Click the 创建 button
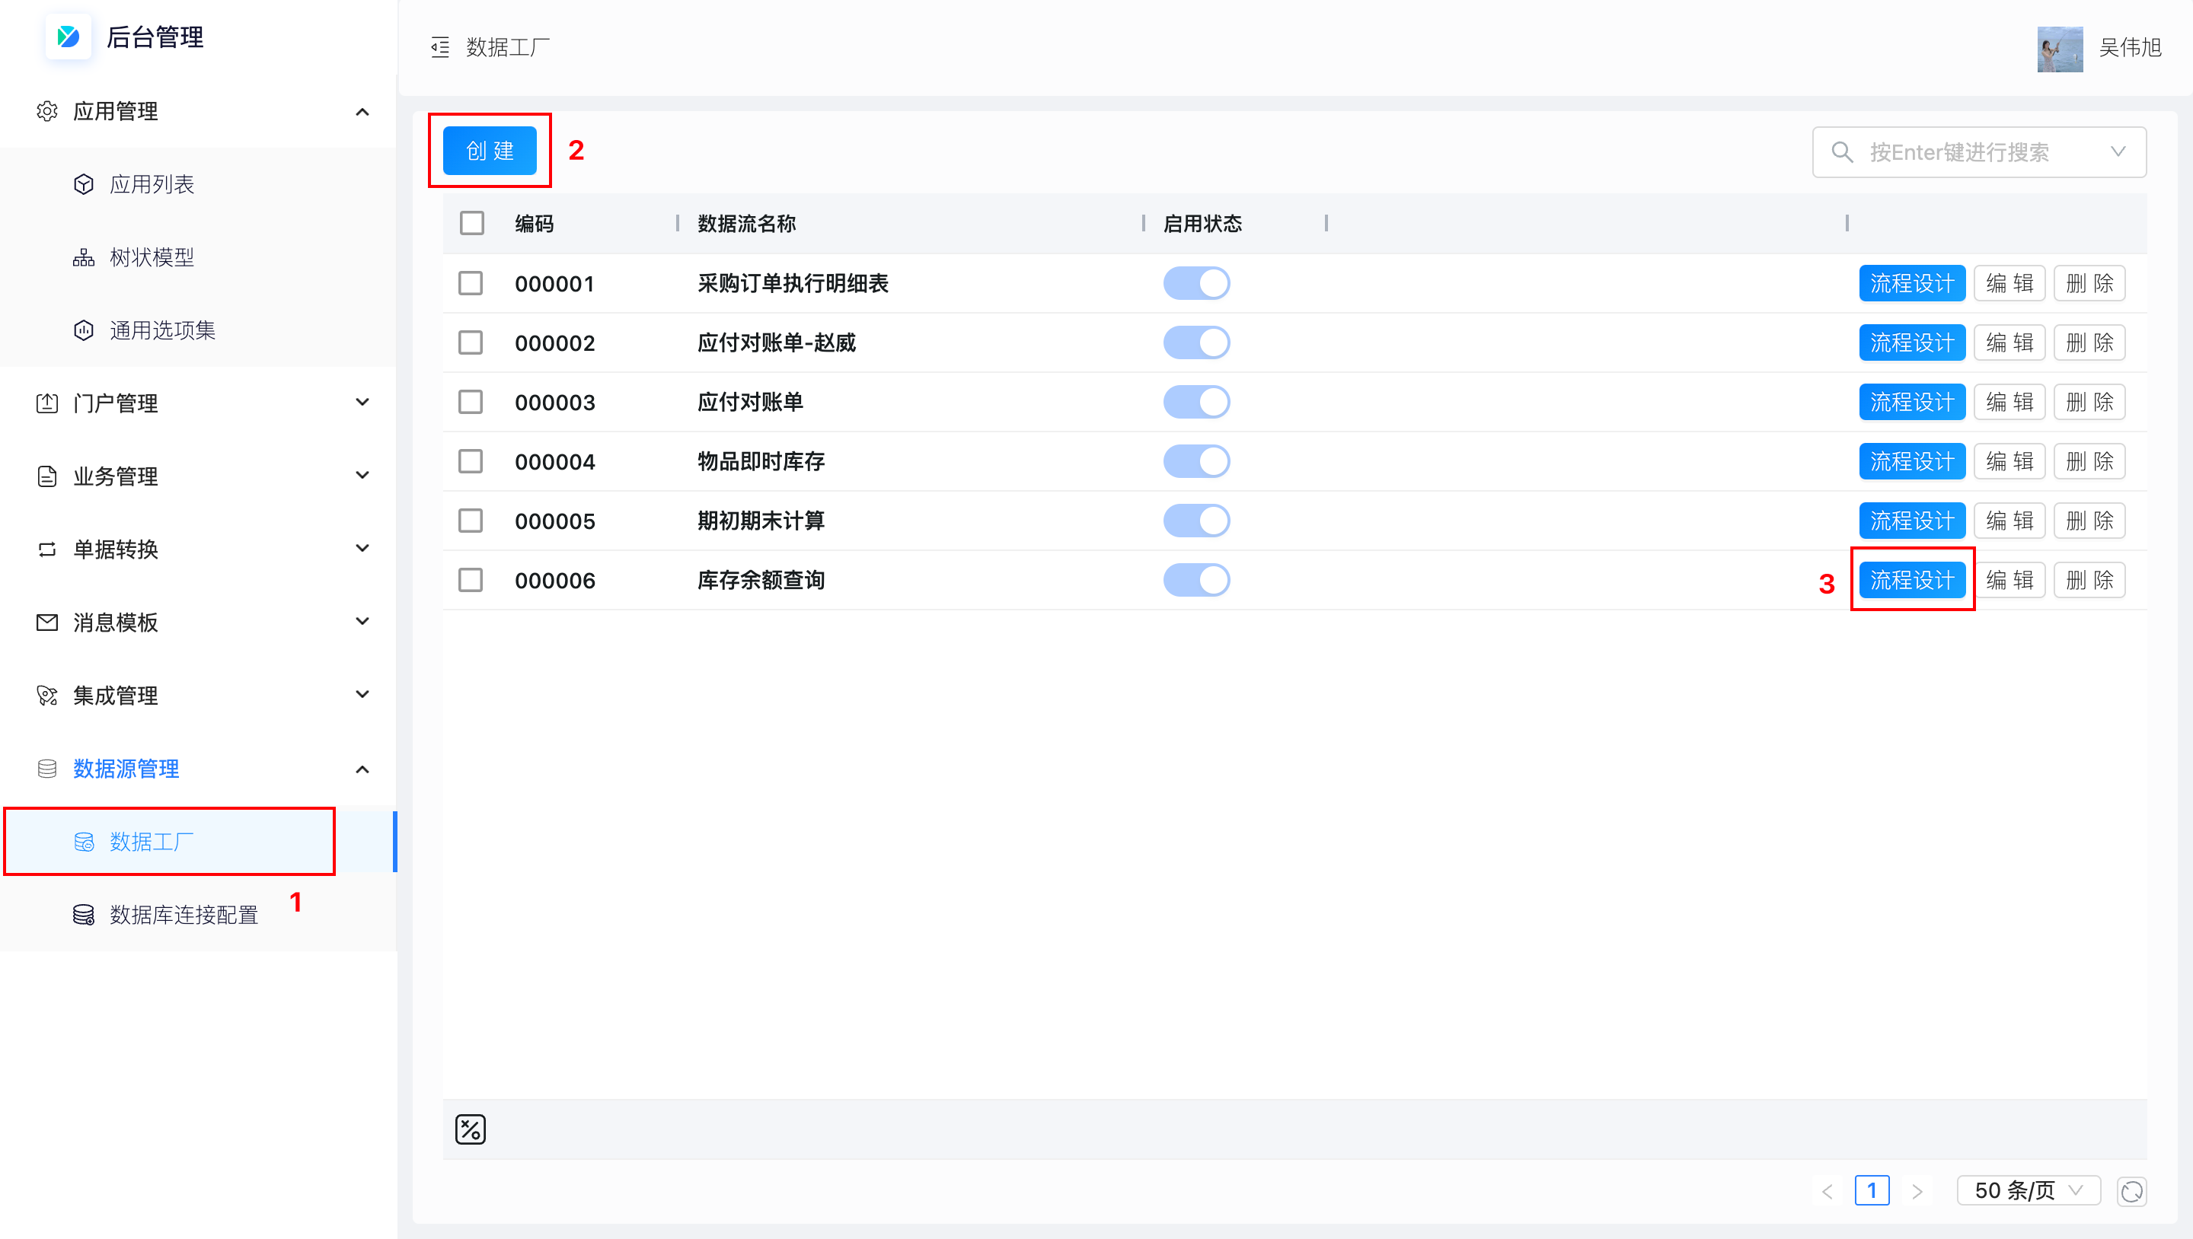Screen dimensions: 2193x1239 tap(490, 151)
